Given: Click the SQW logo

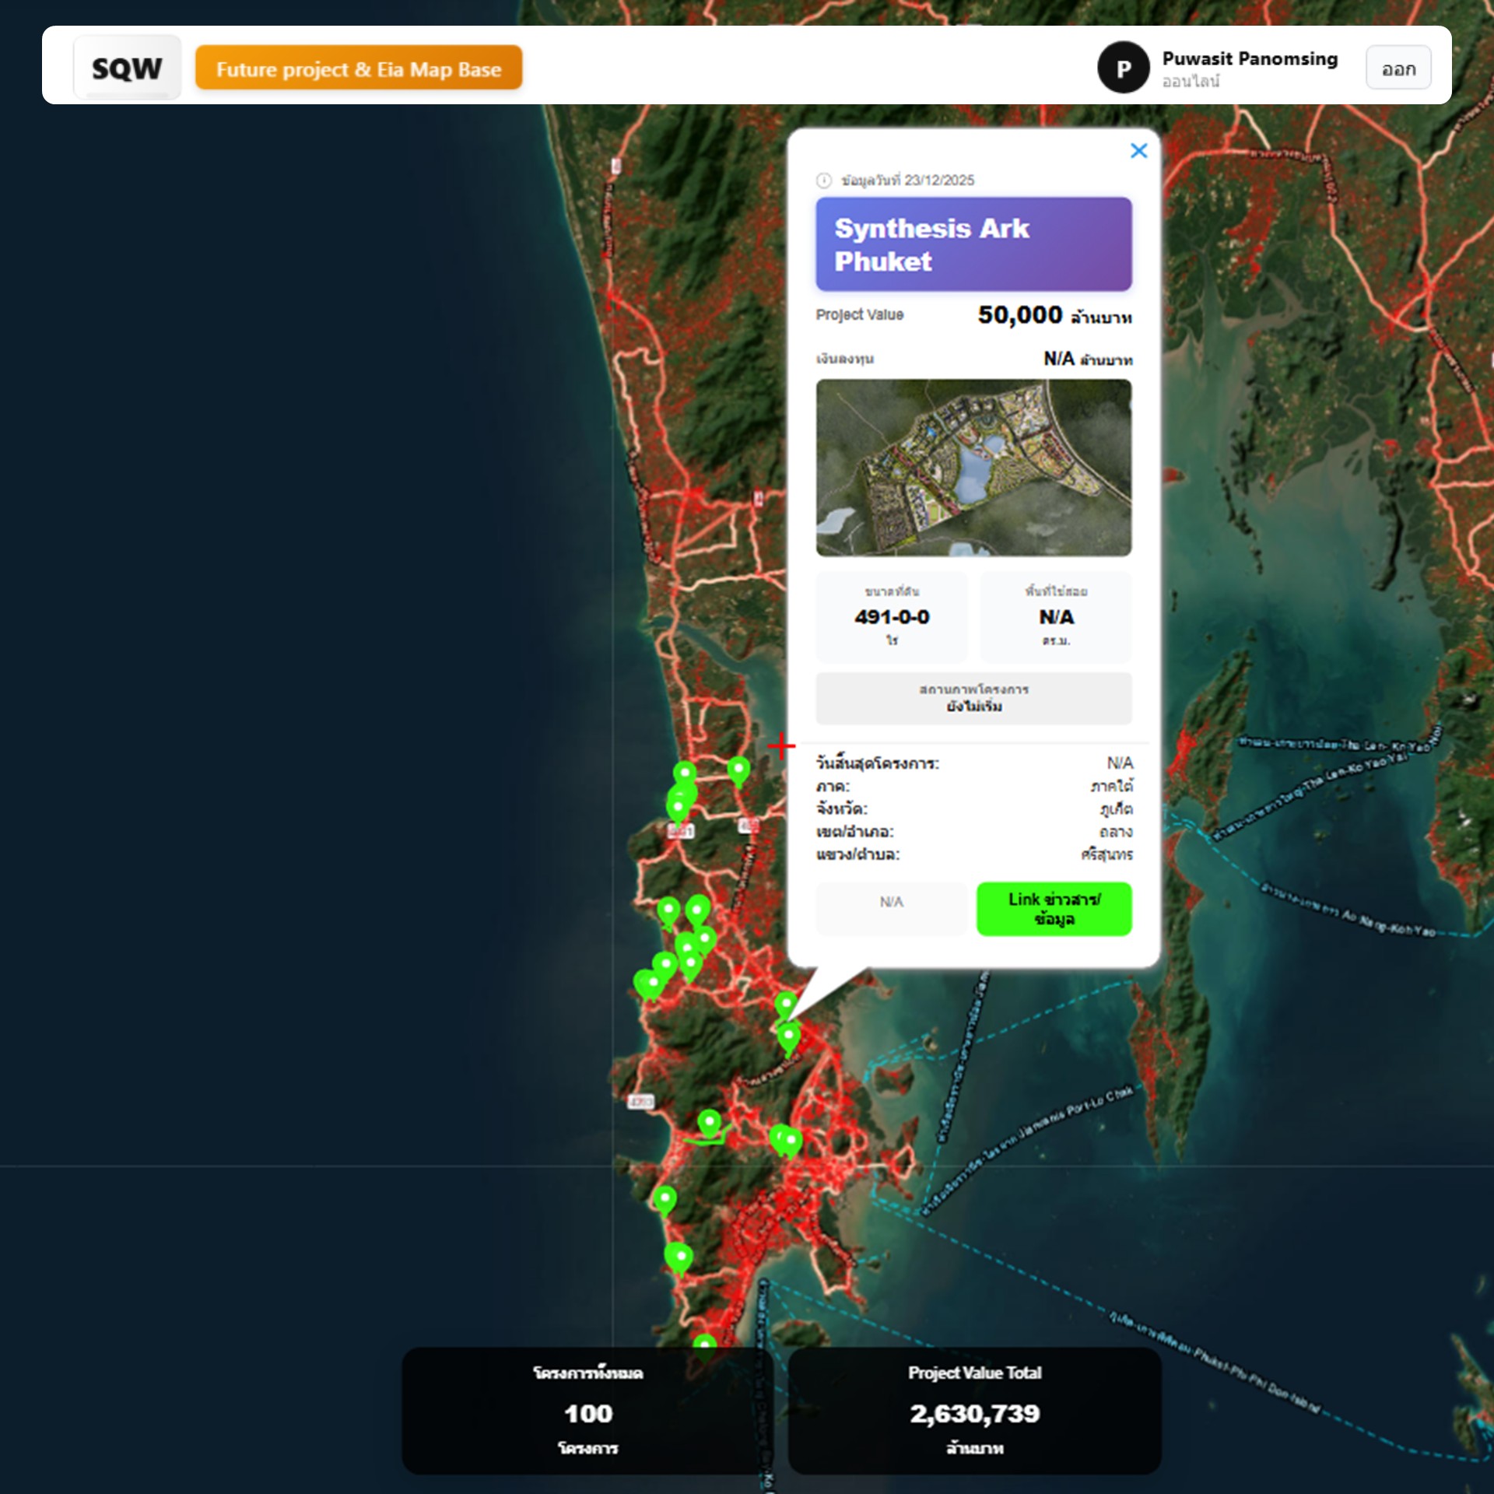Looking at the screenshot, I should coord(128,68).
